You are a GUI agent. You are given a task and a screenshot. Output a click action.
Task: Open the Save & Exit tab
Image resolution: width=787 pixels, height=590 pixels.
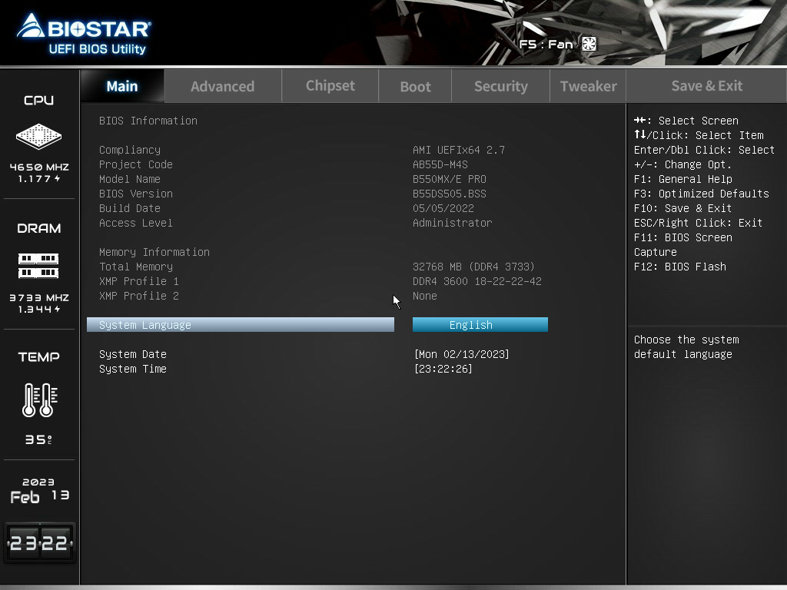pos(707,86)
